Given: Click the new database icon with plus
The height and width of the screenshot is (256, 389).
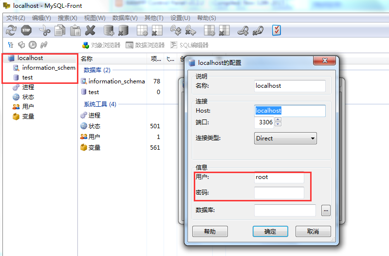Looking at the screenshot, I should pyautogui.click(x=109, y=31).
